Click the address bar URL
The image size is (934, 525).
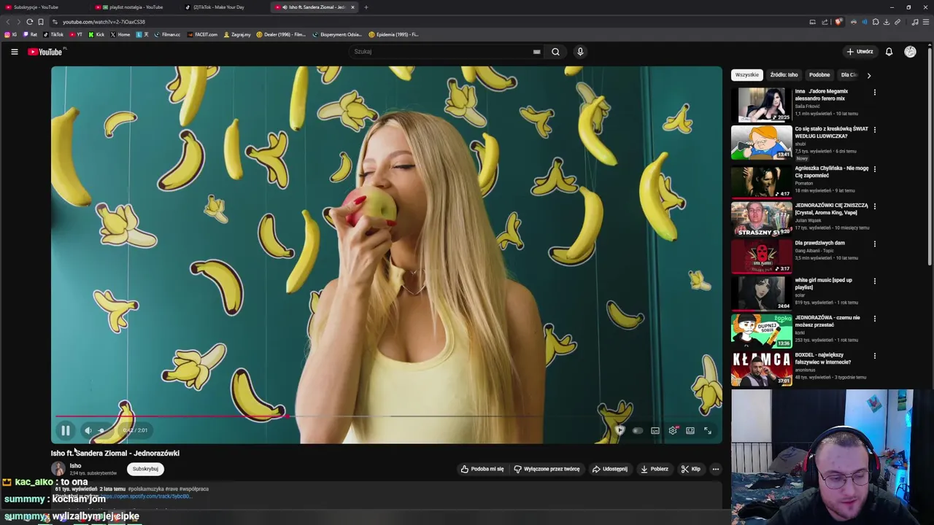tap(104, 22)
